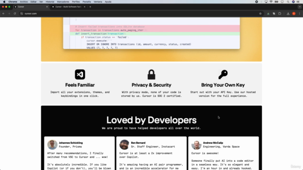Open the Ventana menu
The height and width of the screenshot is (170, 303).
click(x=98, y=2)
